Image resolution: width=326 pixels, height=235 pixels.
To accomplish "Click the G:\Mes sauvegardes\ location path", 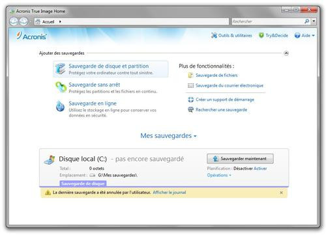I will tap(117, 175).
